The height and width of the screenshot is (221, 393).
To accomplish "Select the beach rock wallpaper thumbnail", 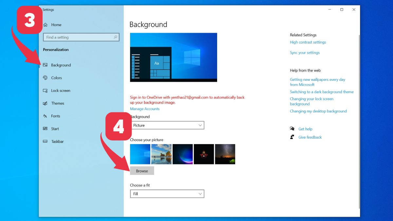I will tap(161, 154).
